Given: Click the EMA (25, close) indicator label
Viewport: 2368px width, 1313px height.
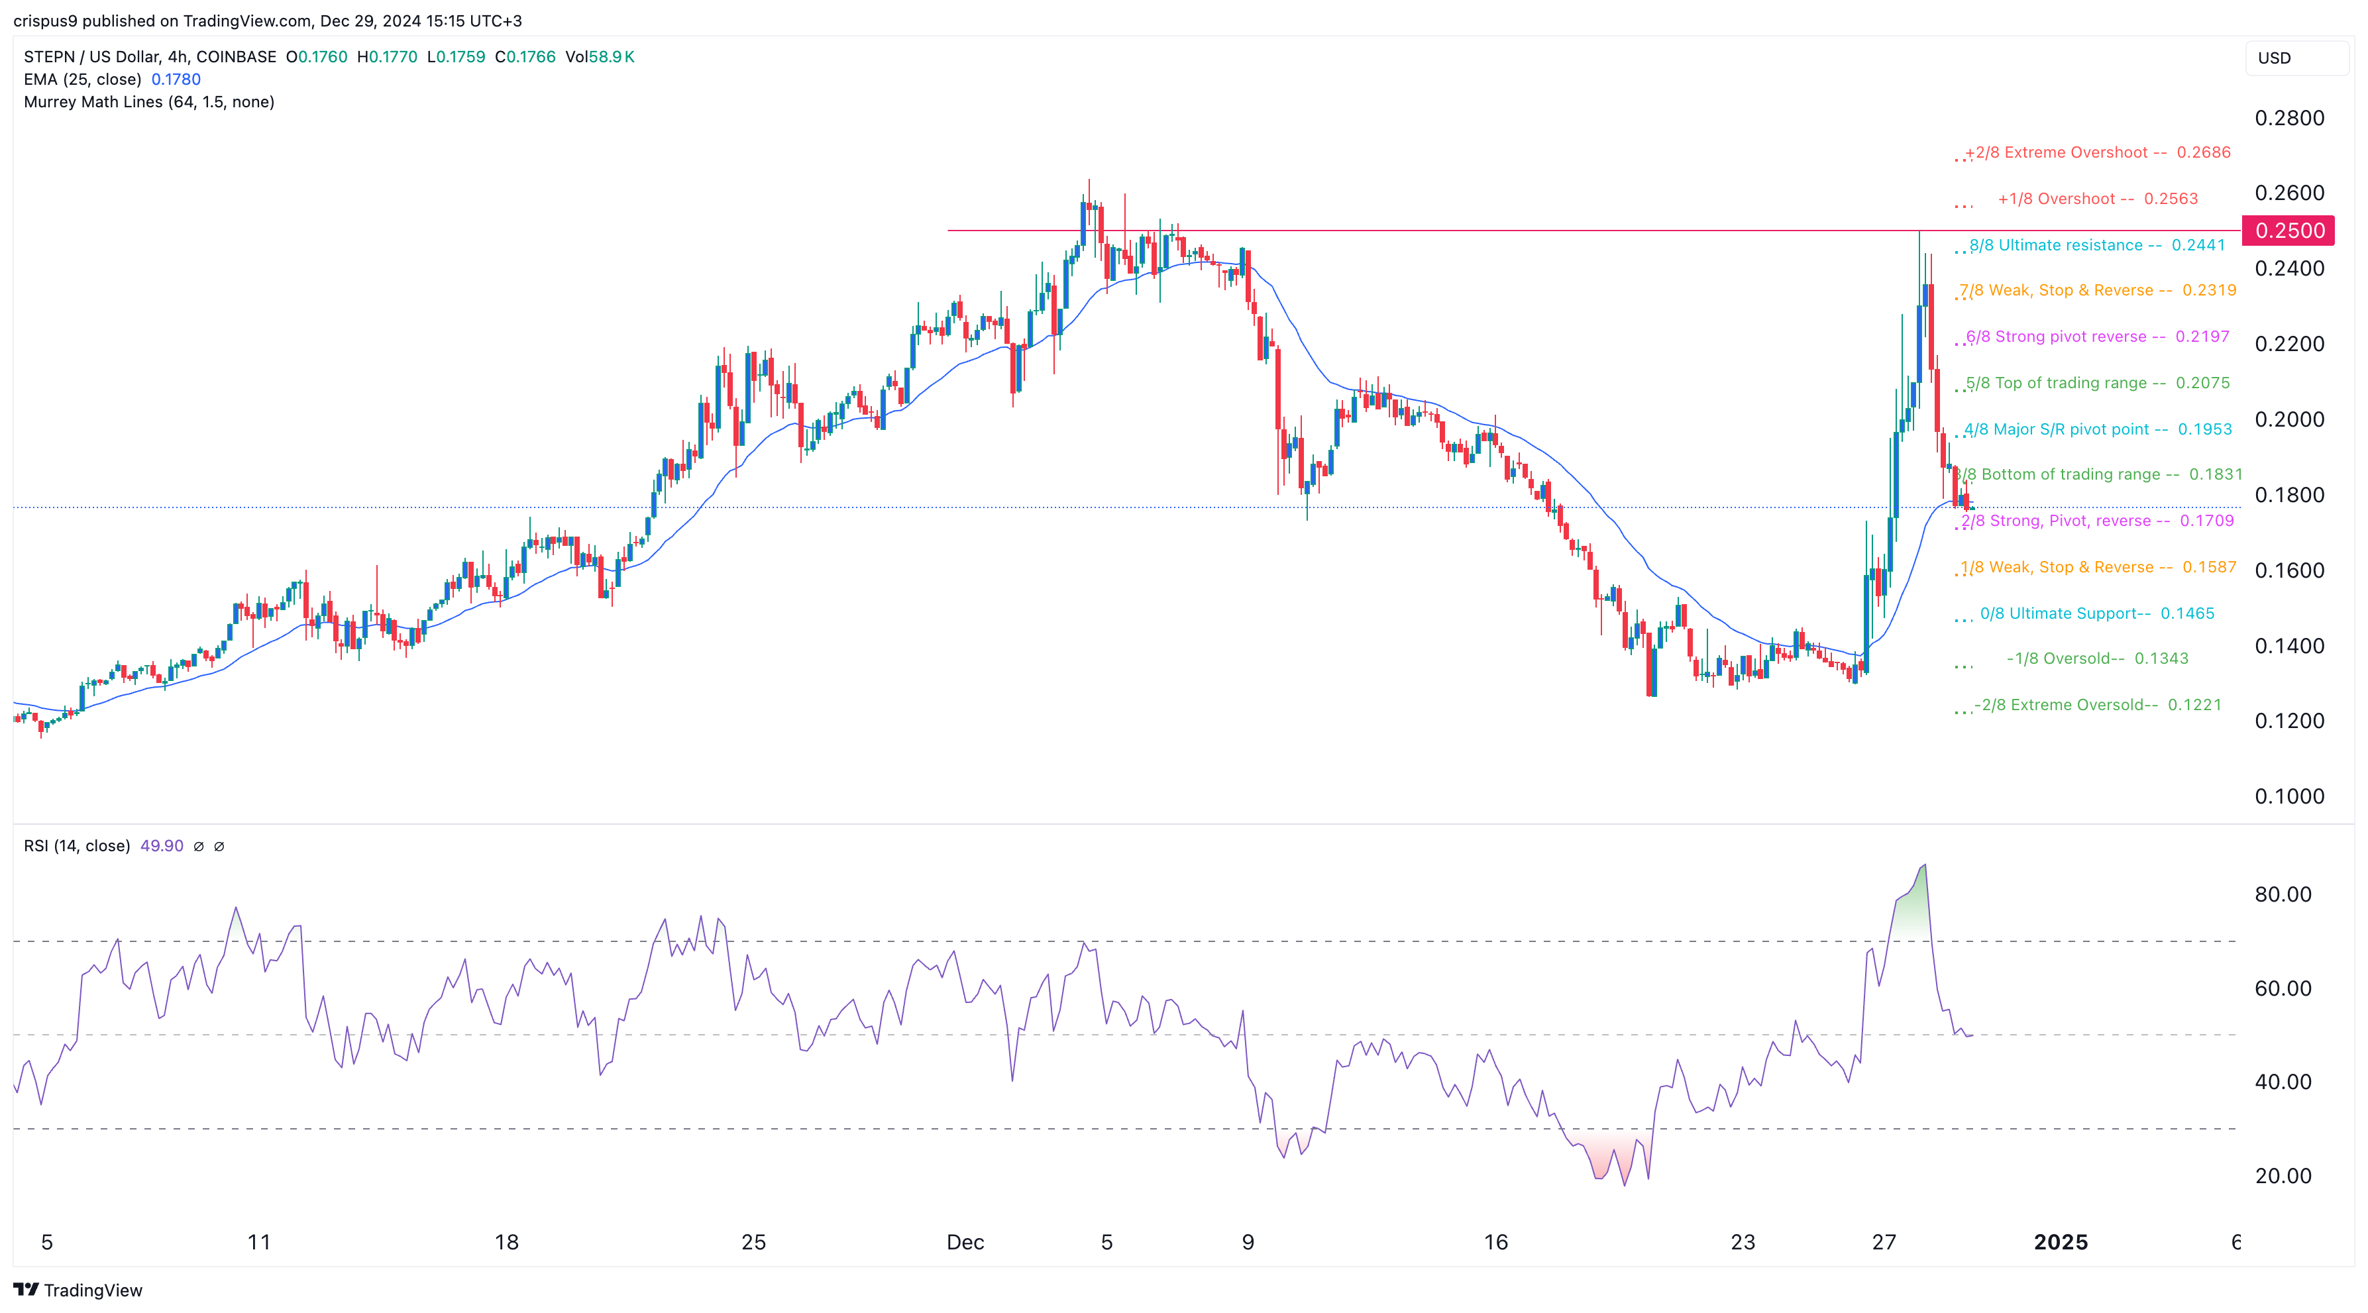Looking at the screenshot, I should [83, 79].
